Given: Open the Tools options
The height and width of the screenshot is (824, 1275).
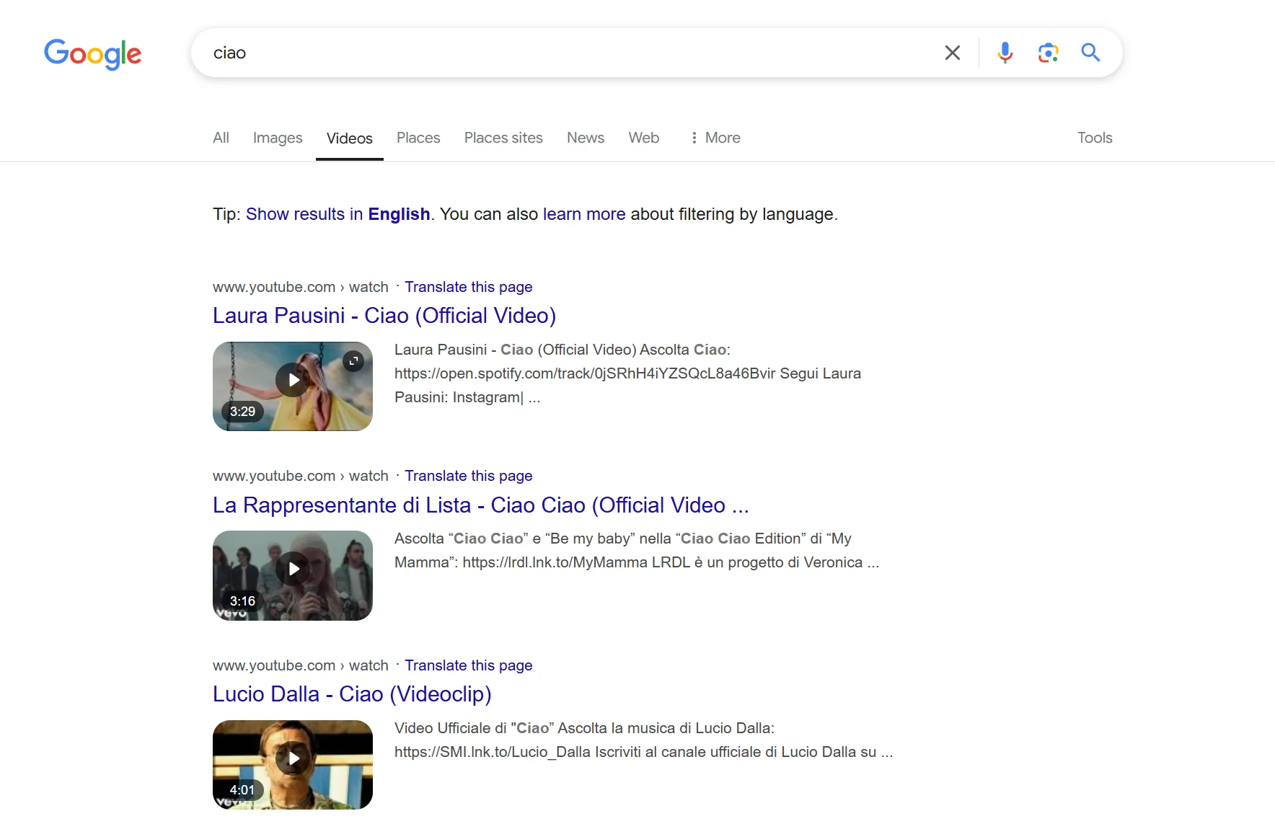Looking at the screenshot, I should click(1094, 138).
